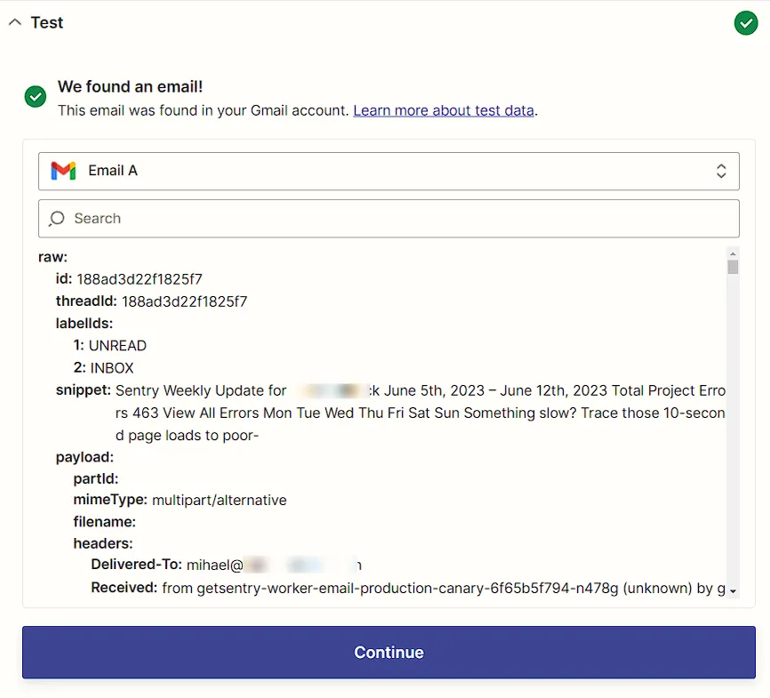Click the scrollbar thumb in data panel
The width and height of the screenshot is (770, 698).
point(733,268)
